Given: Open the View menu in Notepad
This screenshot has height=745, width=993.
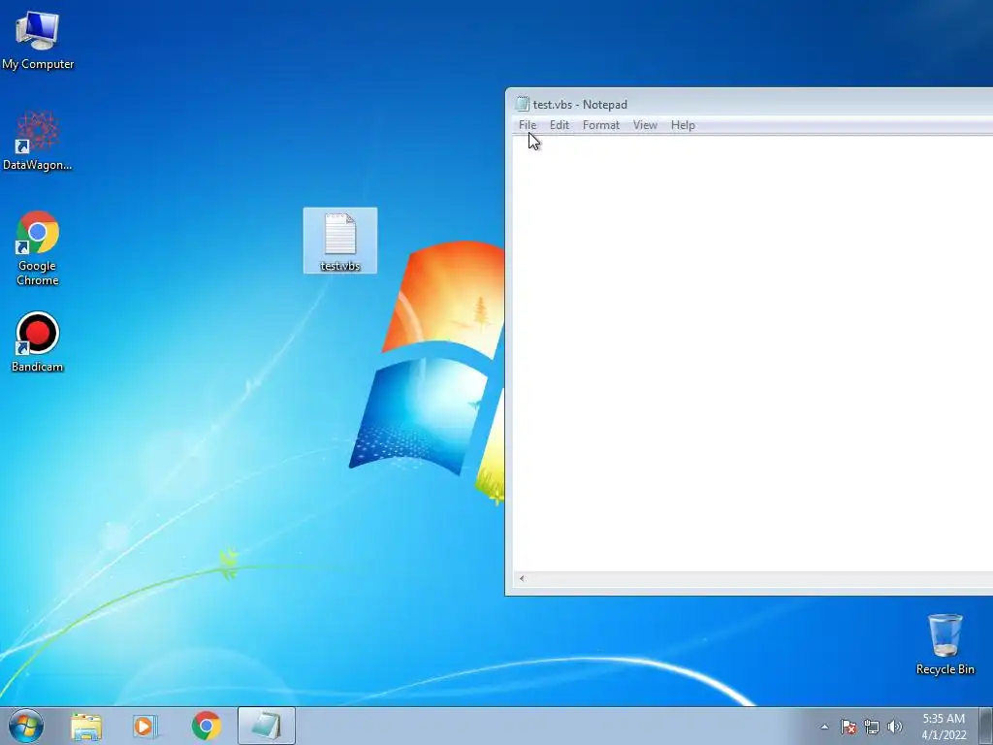Looking at the screenshot, I should pos(645,125).
